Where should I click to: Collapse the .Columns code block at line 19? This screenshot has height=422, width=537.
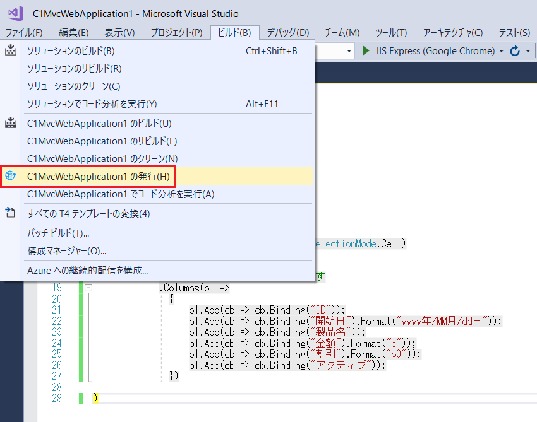click(x=88, y=288)
